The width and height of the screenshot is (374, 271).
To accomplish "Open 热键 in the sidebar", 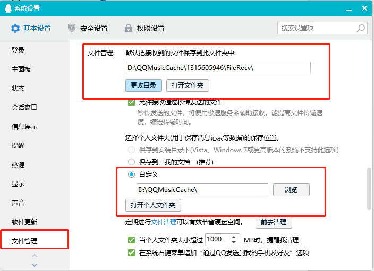I will (18, 164).
